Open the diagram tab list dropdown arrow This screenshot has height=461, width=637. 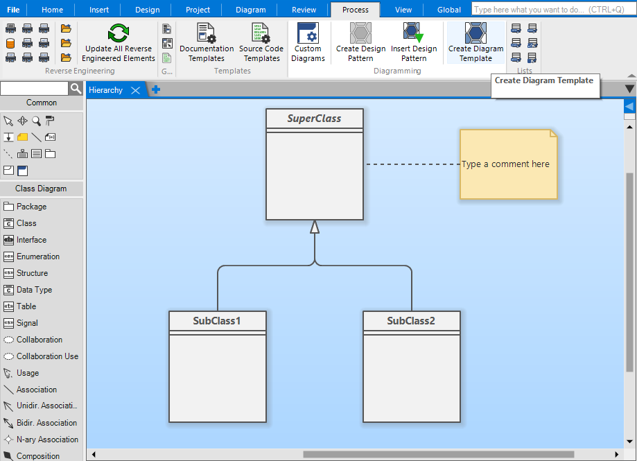[629, 89]
